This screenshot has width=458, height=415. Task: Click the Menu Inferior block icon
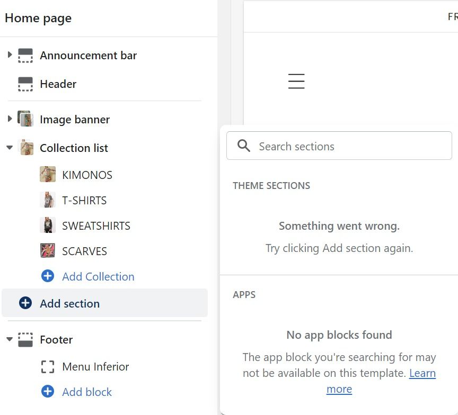[x=48, y=367]
